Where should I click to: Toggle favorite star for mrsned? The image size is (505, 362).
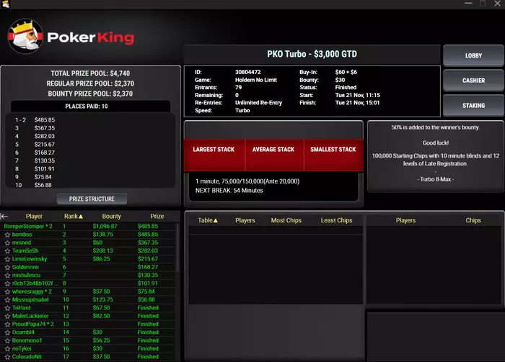(x=7, y=243)
